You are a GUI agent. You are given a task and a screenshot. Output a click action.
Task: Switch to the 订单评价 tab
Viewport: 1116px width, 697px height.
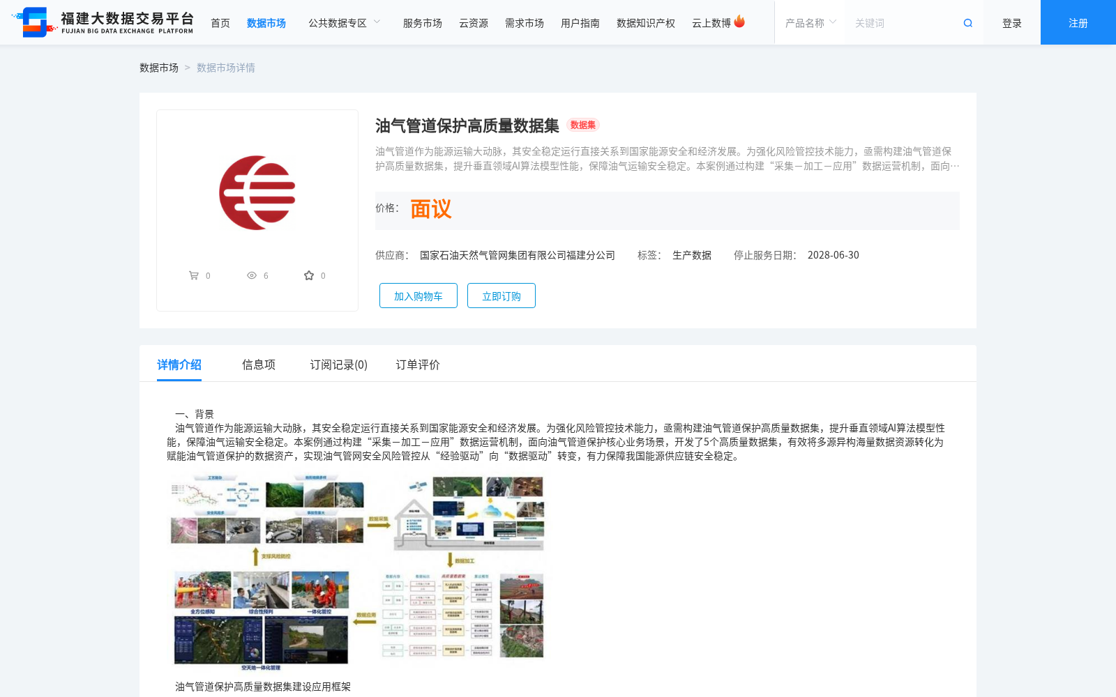pyautogui.click(x=418, y=365)
